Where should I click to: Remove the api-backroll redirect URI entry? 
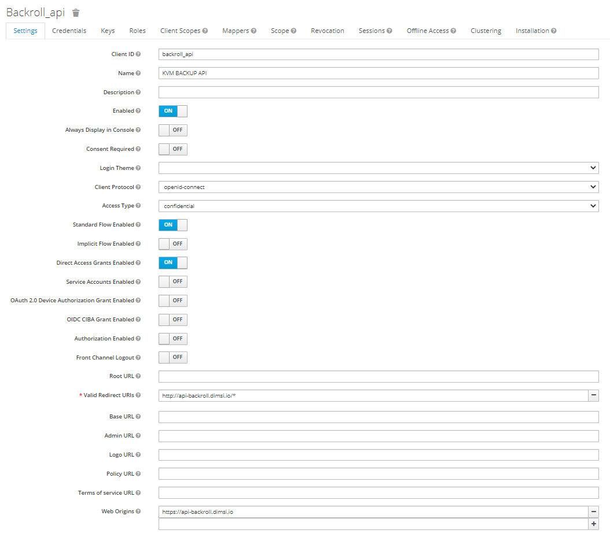tap(593, 395)
